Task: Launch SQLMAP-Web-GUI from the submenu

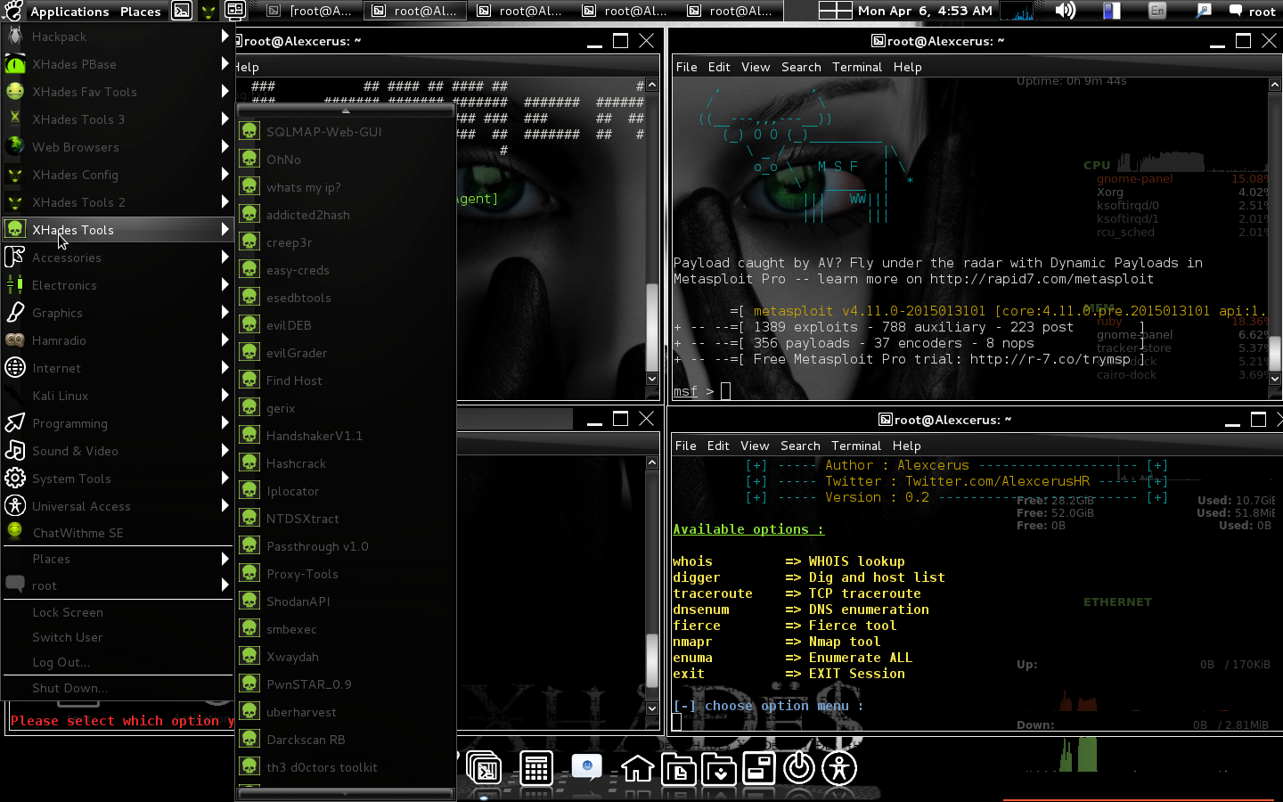Action: 346,132
